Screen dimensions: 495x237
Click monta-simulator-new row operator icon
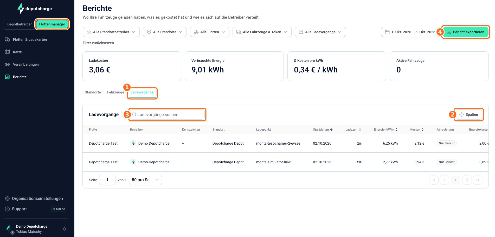tap(133, 162)
